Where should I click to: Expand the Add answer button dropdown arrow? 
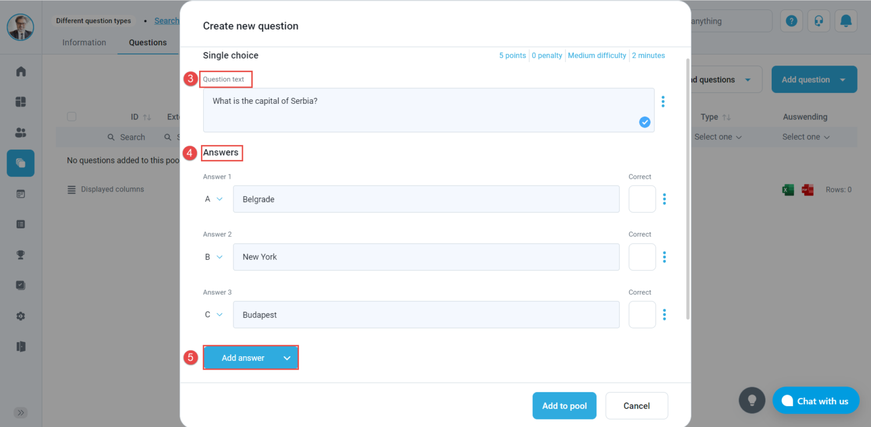pyautogui.click(x=287, y=357)
